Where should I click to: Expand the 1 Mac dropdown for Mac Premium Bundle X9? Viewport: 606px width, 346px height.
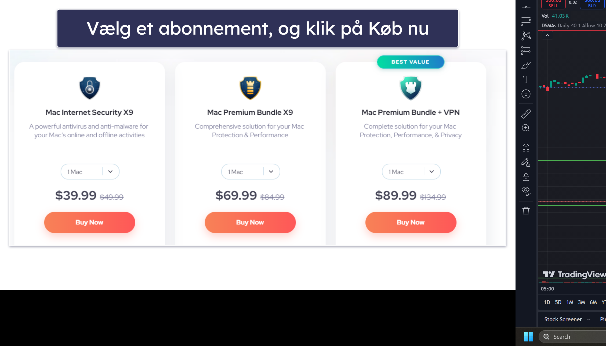(x=271, y=172)
